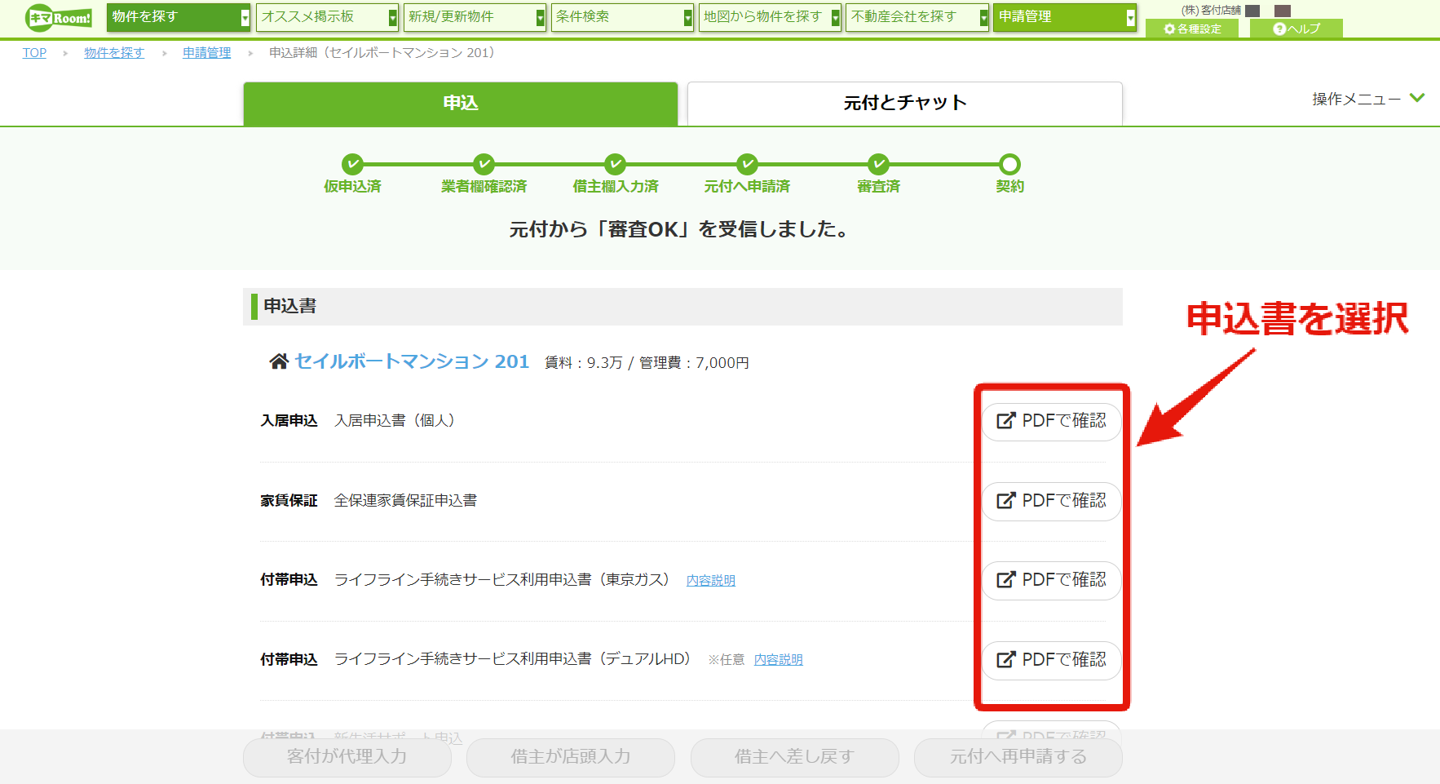The height and width of the screenshot is (784, 1440).
Task: Select the 申込 tab
Action: coord(461,104)
